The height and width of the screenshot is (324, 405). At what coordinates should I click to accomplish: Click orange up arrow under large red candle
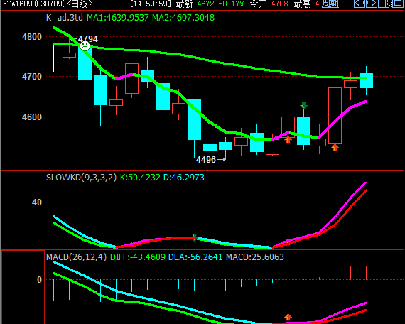pyautogui.click(x=335, y=147)
